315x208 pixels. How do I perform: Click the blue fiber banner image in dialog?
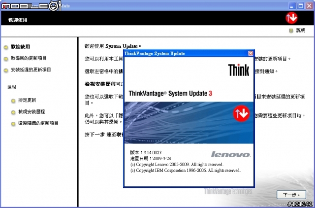189,123
